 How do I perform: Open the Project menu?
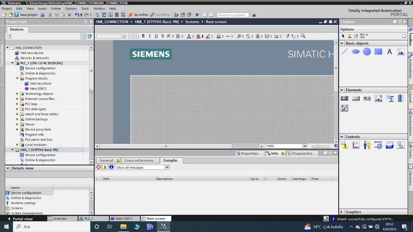7,9
